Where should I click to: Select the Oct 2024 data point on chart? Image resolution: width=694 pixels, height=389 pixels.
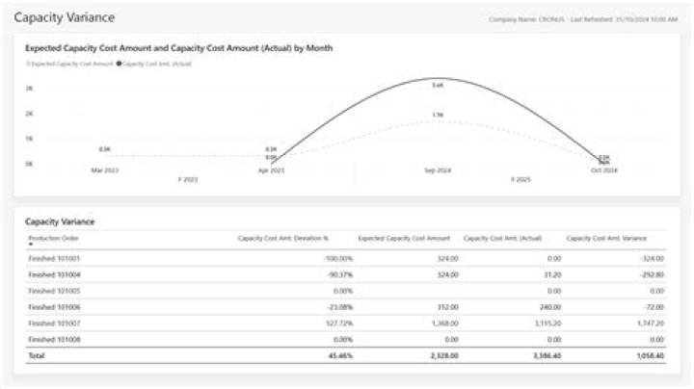604,161
